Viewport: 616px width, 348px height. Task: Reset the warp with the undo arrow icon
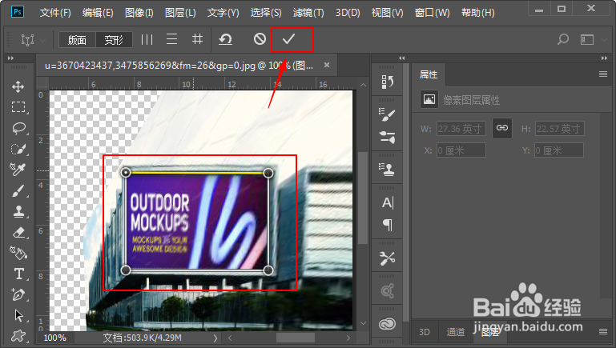(x=226, y=39)
